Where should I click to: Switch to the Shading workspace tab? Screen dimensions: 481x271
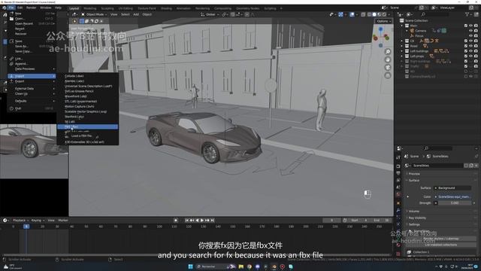166,8
